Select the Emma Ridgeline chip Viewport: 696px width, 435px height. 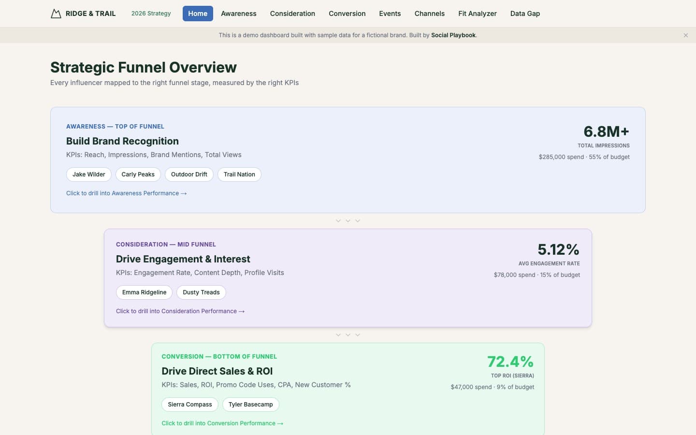[144, 292]
